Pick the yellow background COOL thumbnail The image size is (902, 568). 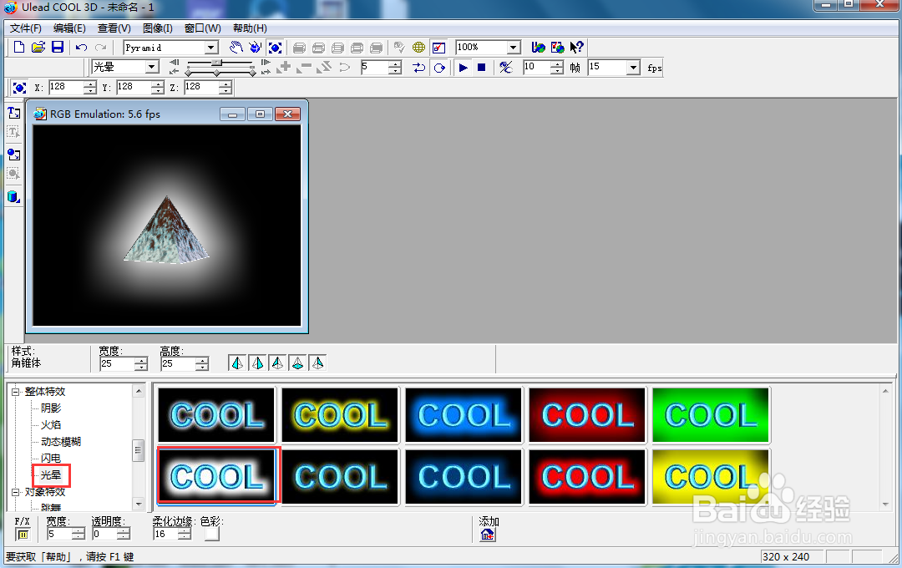(711, 476)
